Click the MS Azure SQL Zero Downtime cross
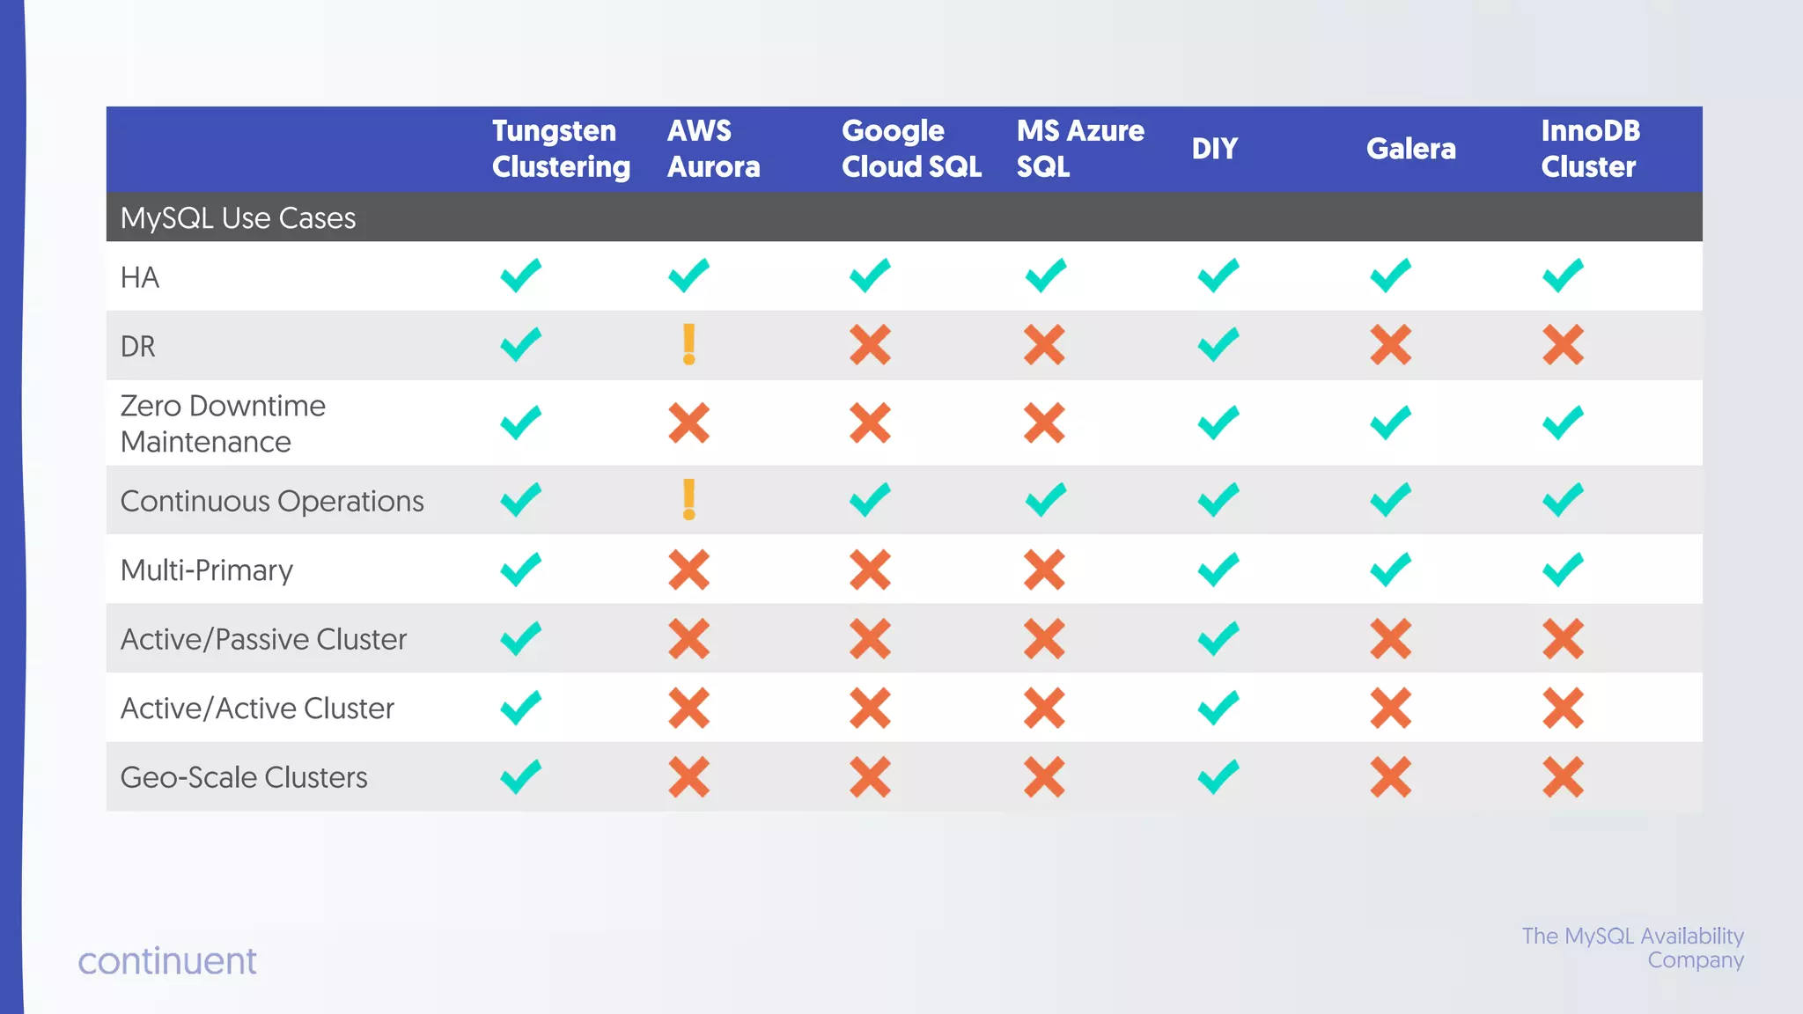The width and height of the screenshot is (1803, 1014). coord(1044,422)
